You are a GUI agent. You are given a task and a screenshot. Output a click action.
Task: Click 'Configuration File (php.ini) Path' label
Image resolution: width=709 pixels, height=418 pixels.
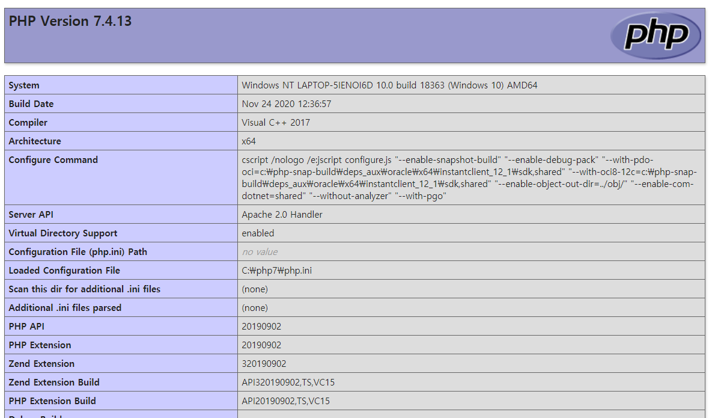pyautogui.click(x=78, y=251)
